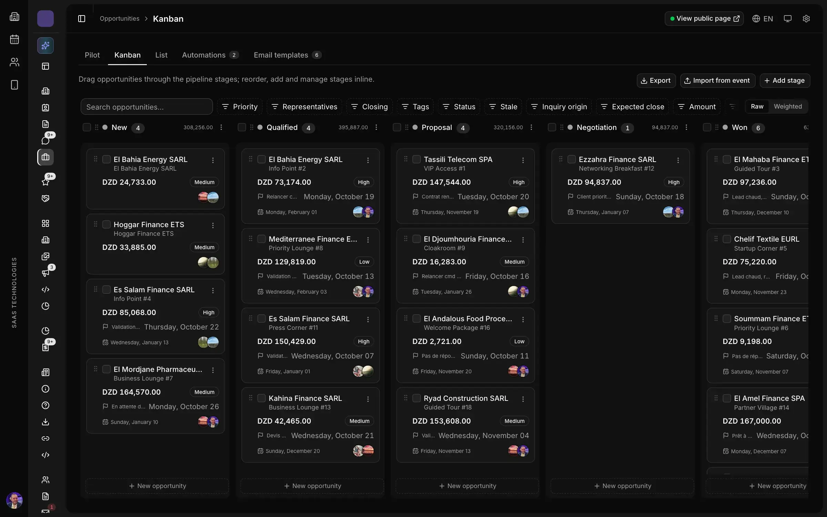This screenshot has height=517, width=827.
Task: Open the megaphone icon with badge 3
Action: click(x=45, y=273)
